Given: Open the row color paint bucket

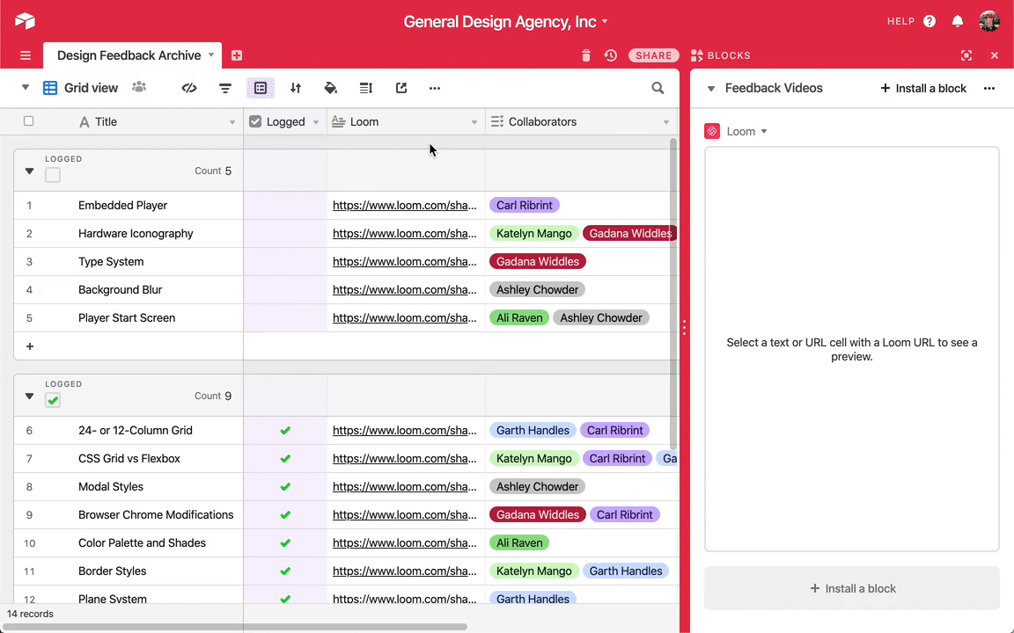Looking at the screenshot, I should click(330, 88).
